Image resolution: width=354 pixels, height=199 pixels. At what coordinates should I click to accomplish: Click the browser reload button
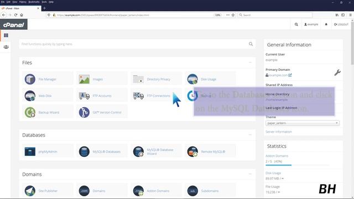(15, 15)
